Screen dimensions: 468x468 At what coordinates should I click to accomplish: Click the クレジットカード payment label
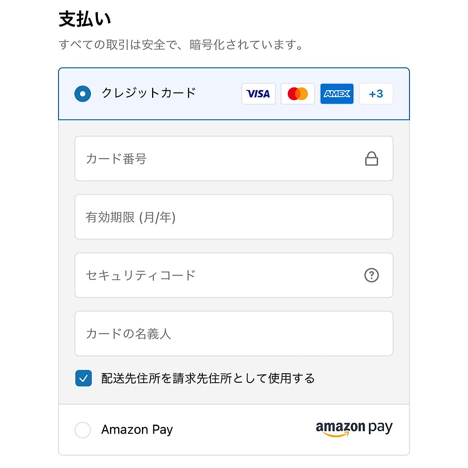[x=148, y=93]
